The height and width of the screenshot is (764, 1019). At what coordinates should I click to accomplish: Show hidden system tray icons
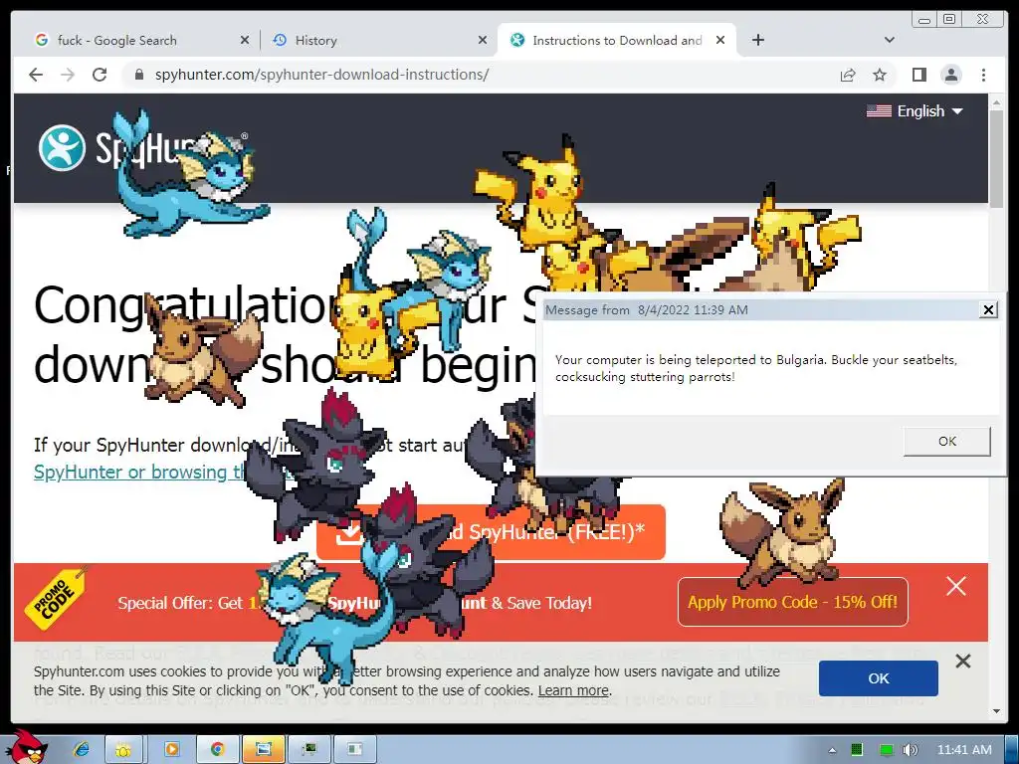click(x=833, y=750)
